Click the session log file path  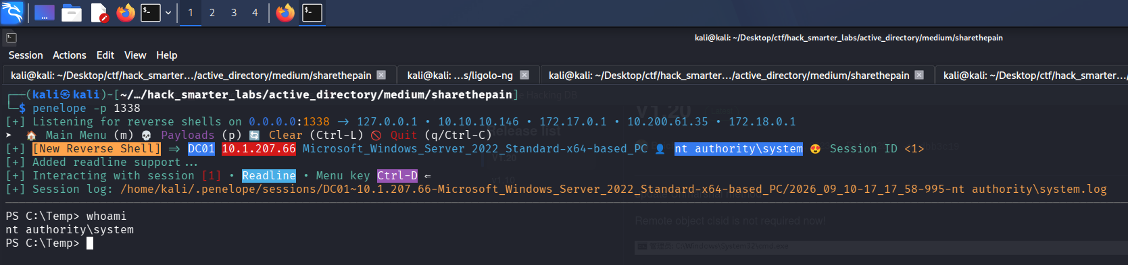point(614,189)
